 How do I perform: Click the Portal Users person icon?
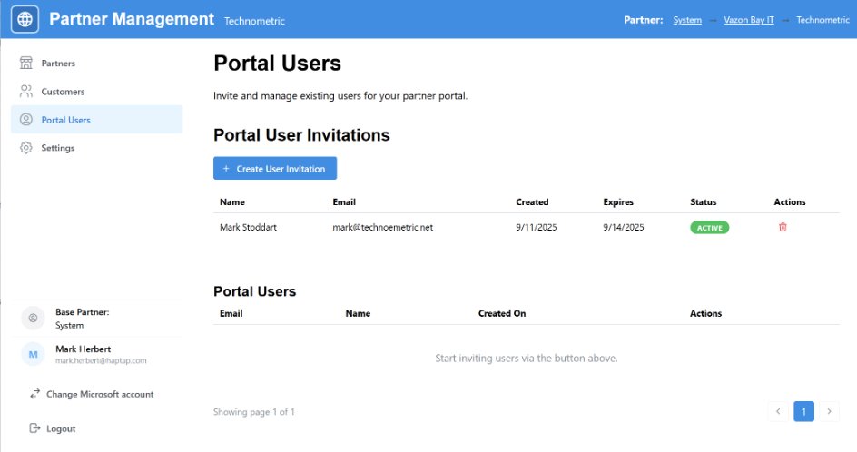pyautogui.click(x=26, y=120)
